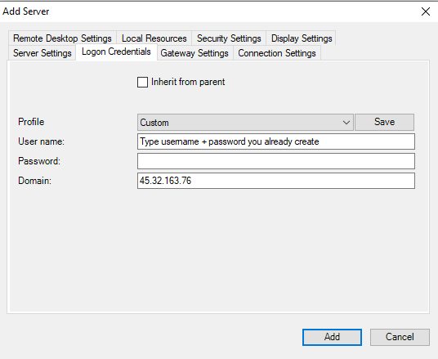438x359 pixels.
Task: Enable the Inherit from parent checkbox
Action: (x=142, y=83)
